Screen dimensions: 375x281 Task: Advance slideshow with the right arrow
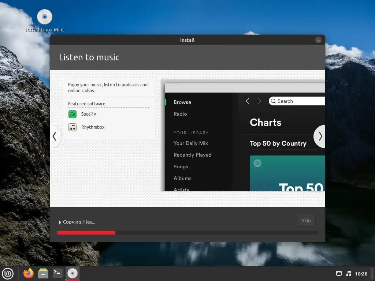pos(320,136)
